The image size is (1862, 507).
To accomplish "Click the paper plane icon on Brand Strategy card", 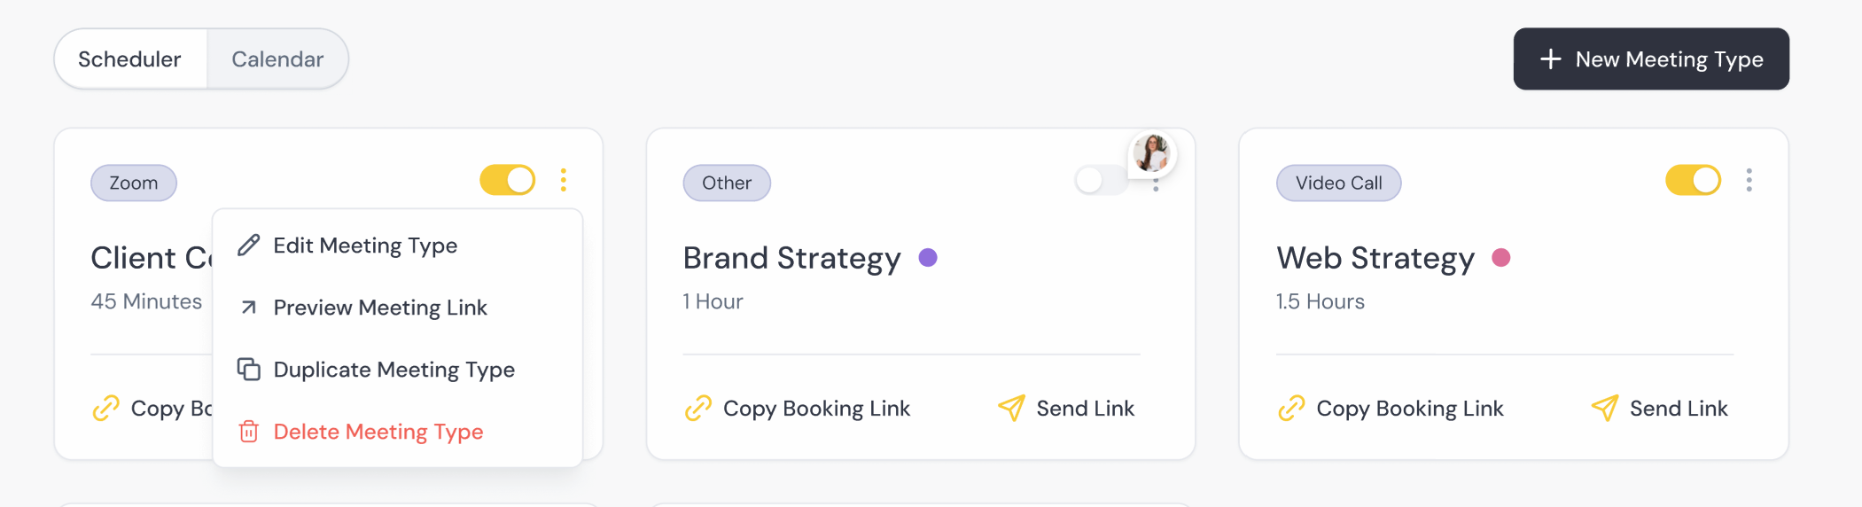I will click(x=1011, y=408).
